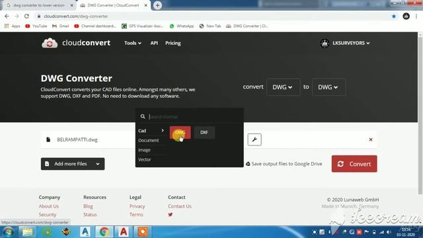Open the Apps bookmarks shortcut
Viewport: 423px width, 238px height.
pyautogui.click(x=13, y=26)
